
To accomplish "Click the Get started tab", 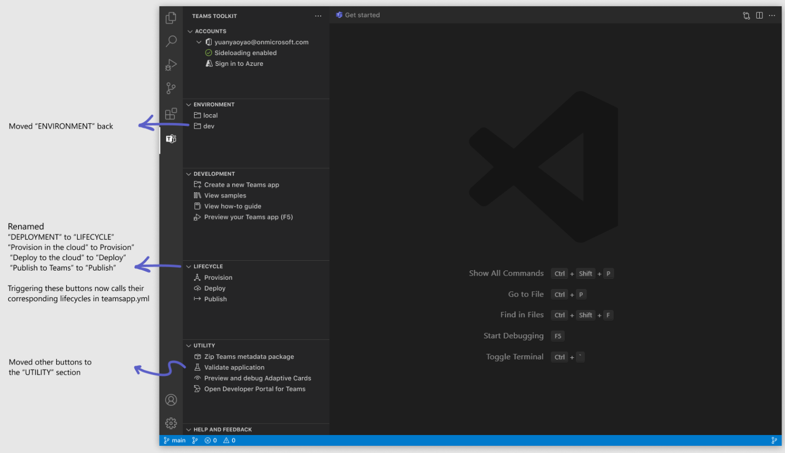I will coord(358,15).
